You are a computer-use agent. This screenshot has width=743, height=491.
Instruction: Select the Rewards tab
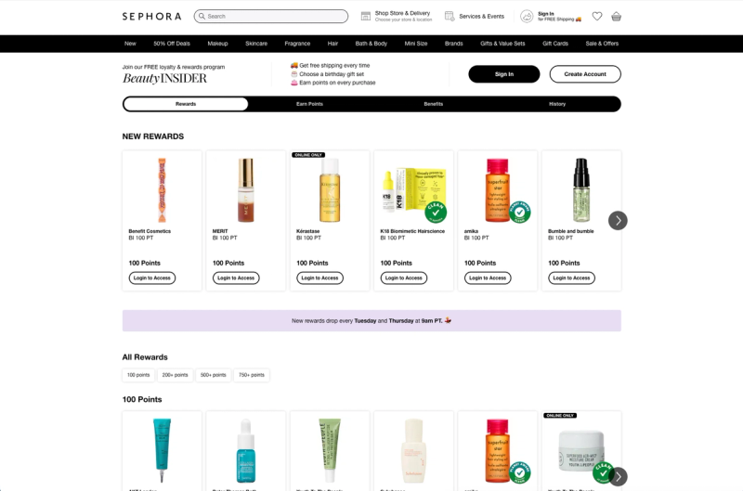(186, 104)
